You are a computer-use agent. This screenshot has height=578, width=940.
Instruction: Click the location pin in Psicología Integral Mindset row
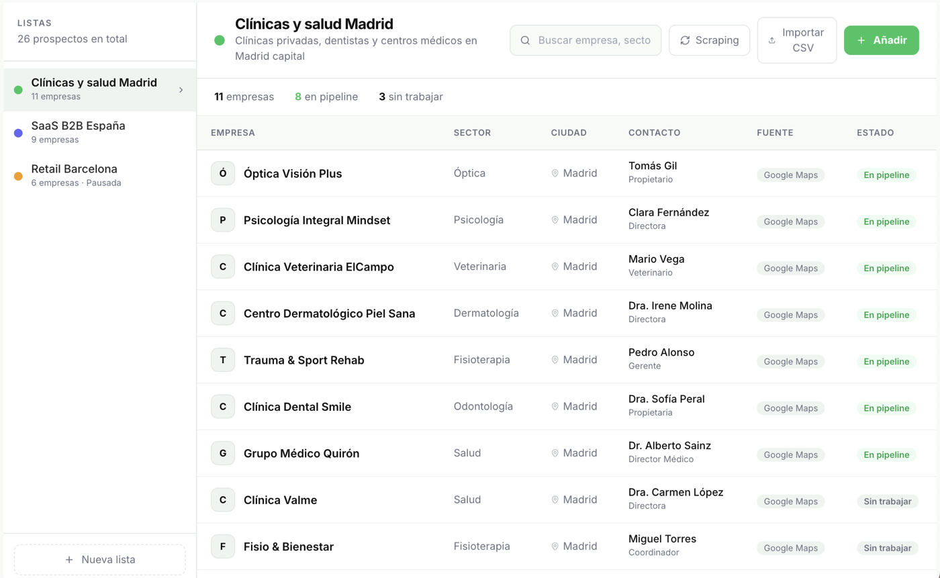tap(555, 220)
